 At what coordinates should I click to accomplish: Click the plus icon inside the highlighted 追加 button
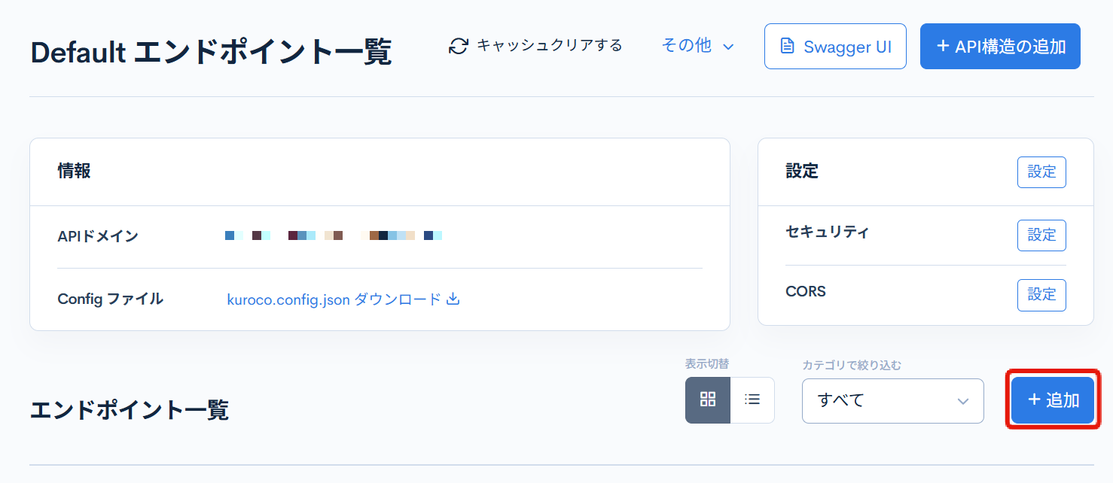1033,400
